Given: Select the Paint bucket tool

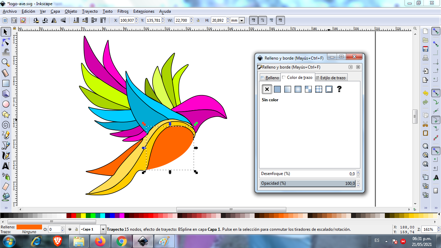Looking at the screenshot, I should pos(6,197).
